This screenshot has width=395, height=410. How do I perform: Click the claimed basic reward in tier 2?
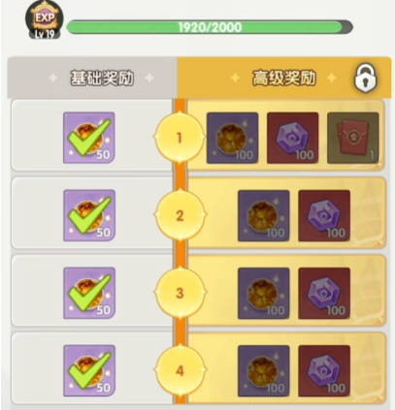(89, 215)
